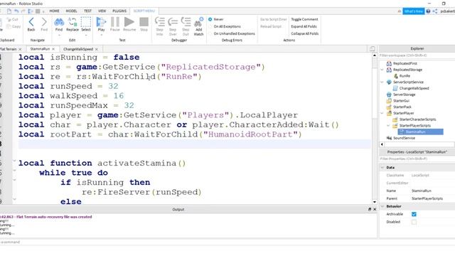This screenshot has height=256, width=455.
Task: Toggle the Disabled checkbox
Action: click(414, 222)
